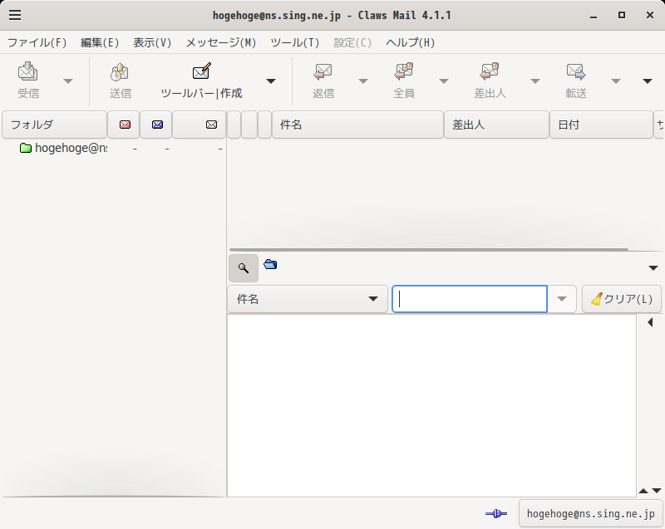Open the dropdown arrow next to 全員
The height and width of the screenshot is (529, 665).
[444, 81]
